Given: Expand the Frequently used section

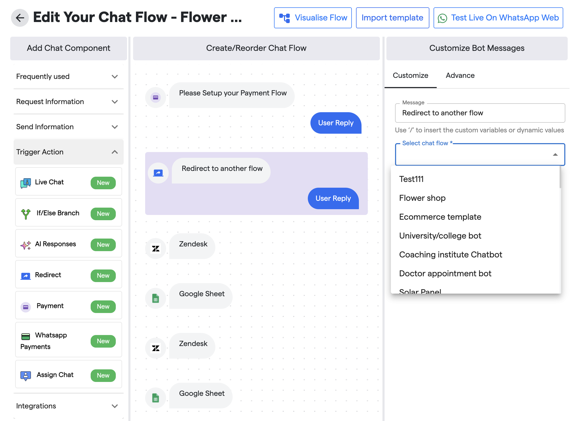Looking at the screenshot, I should (x=114, y=77).
